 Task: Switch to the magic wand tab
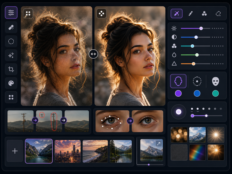click(177, 13)
